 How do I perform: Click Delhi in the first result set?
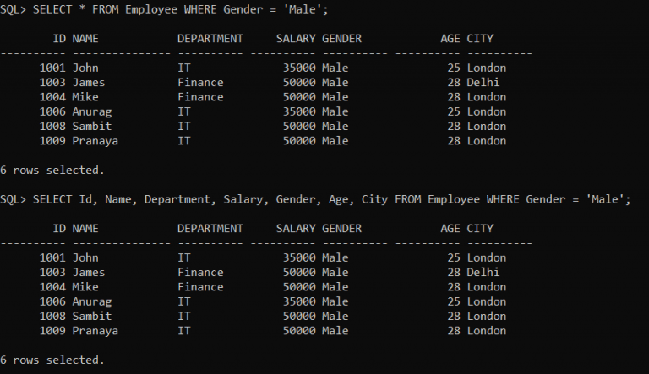(x=483, y=83)
